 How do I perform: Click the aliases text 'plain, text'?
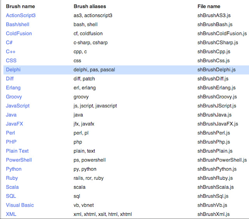coord(84,151)
